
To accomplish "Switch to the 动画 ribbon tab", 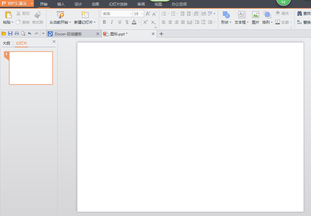I will [95, 4].
